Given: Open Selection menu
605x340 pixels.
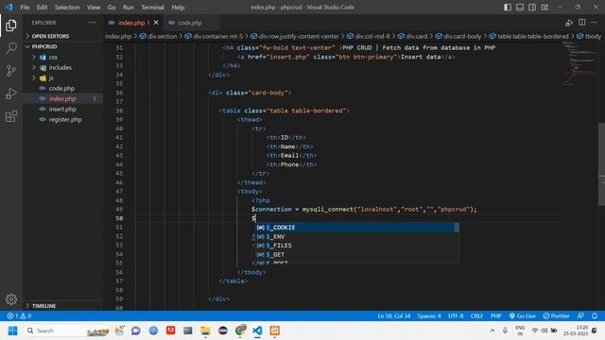Looking at the screenshot, I should (67, 8).
